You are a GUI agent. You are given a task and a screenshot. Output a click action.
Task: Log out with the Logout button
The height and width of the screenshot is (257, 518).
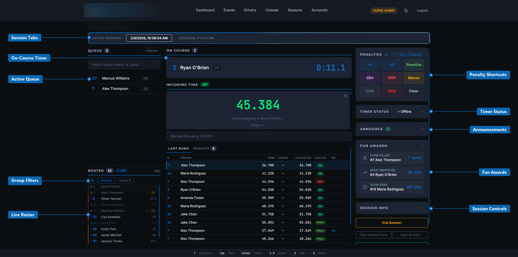coord(422,10)
